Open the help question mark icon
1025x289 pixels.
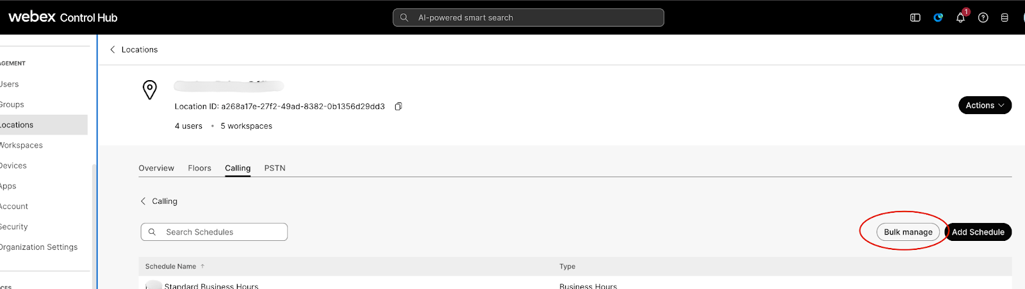click(983, 18)
